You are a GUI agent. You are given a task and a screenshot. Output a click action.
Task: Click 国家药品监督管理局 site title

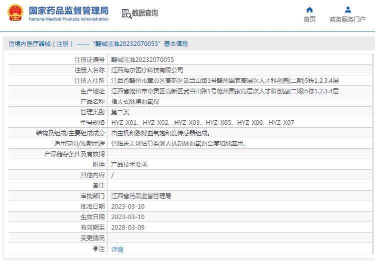point(68,11)
